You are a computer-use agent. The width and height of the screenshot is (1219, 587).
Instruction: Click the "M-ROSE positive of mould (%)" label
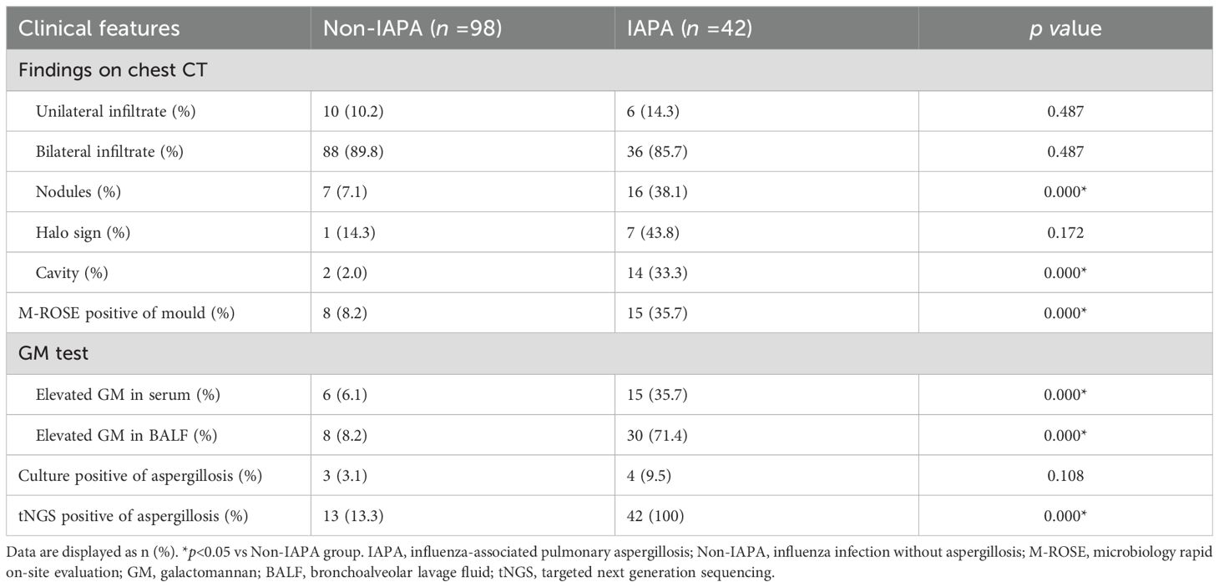click(126, 313)
